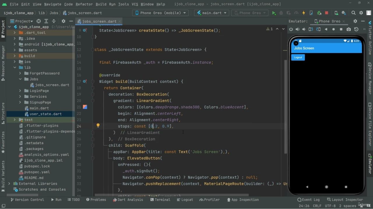This screenshot has height=209, width=373.
Task: Rotate emulator left icon
Action: click(x=311, y=29)
